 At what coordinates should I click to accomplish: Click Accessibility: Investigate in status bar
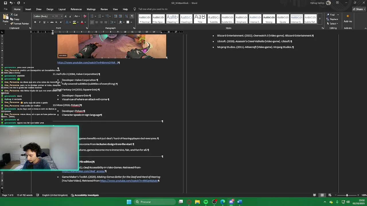(85, 195)
